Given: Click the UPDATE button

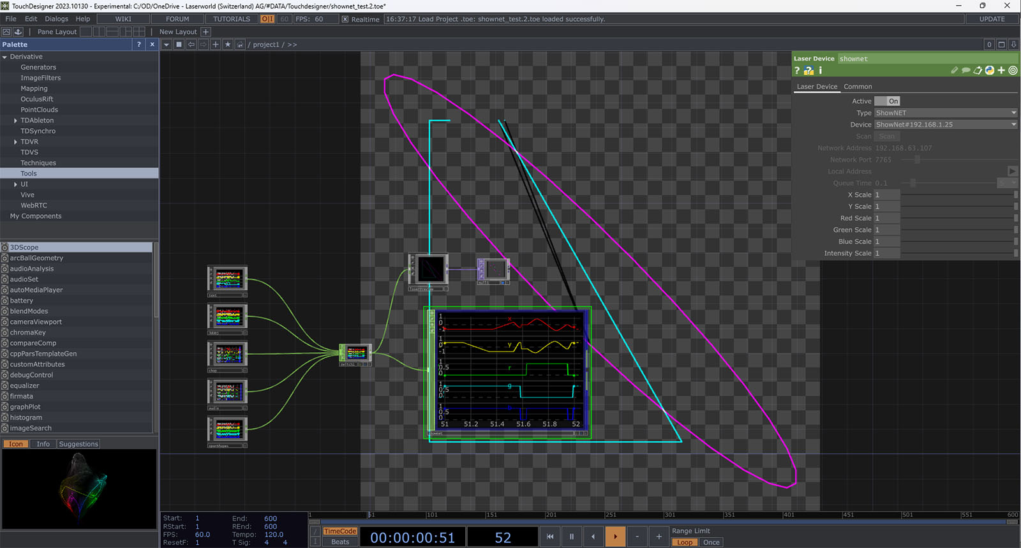Looking at the screenshot, I should tap(992, 19).
